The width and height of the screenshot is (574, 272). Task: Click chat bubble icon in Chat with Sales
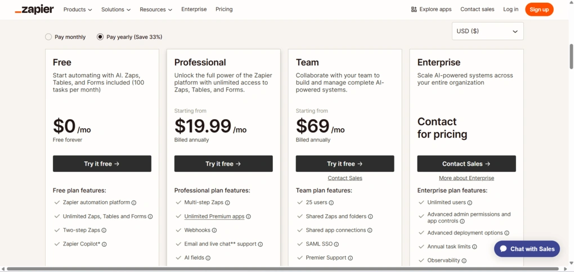[x=503, y=248]
